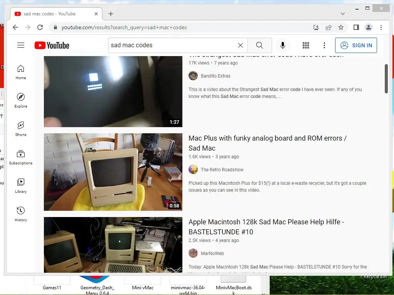Click '17K views • 7 years ago' text
This screenshot has width=394, height=295.
click(213, 63)
